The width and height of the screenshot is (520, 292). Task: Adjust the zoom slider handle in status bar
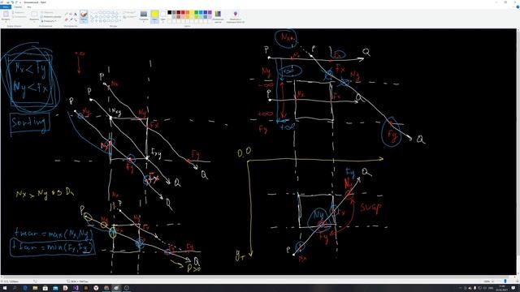coord(505,281)
